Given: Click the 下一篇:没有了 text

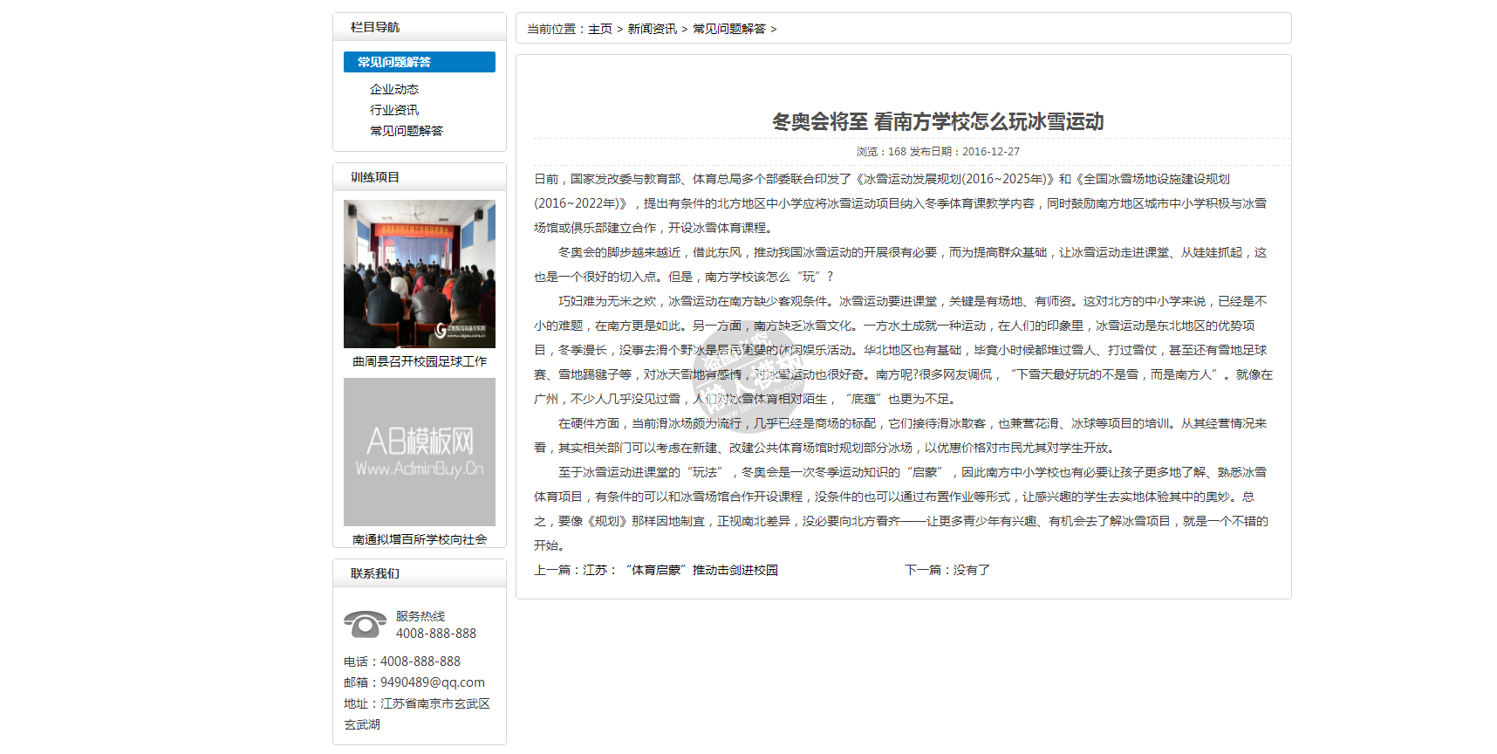Looking at the screenshot, I should coord(947,570).
